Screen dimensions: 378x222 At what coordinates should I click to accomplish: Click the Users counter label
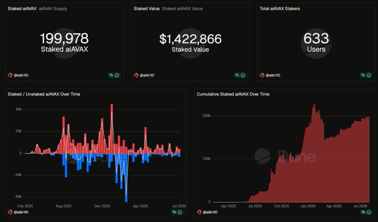tap(316, 49)
